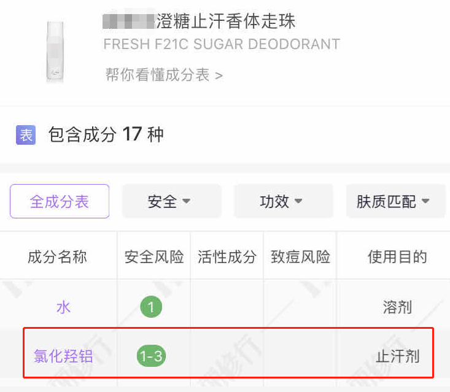Click the 水 ingredient link
450x392 pixels.
[63, 307]
